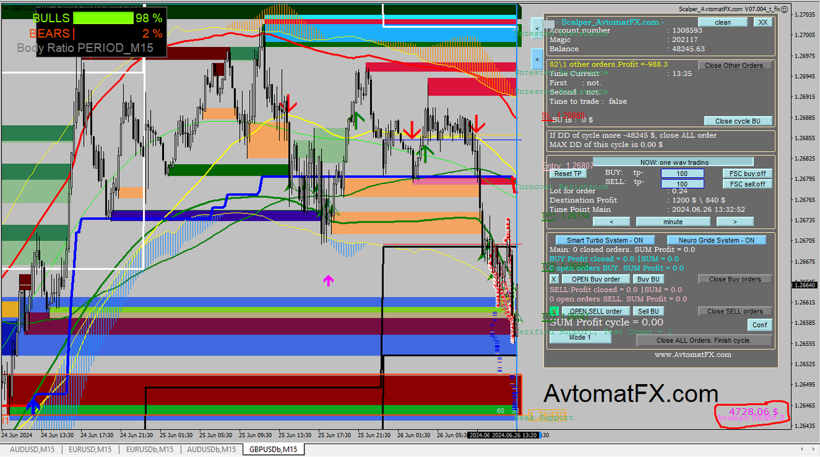This screenshot has width=820, height=457.
Task: Click the 'Entry: 1.26807' chart label
Action: [568, 166]
